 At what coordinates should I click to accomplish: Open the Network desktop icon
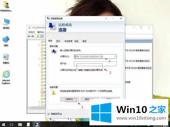(x=6, y=41)
